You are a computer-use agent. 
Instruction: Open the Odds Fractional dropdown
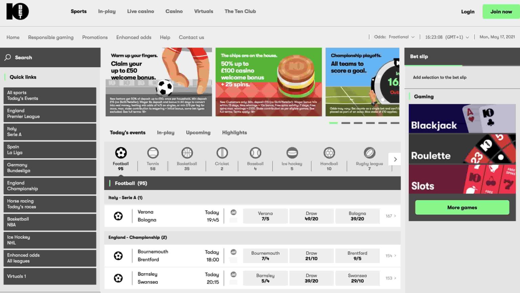pos(394,37)
